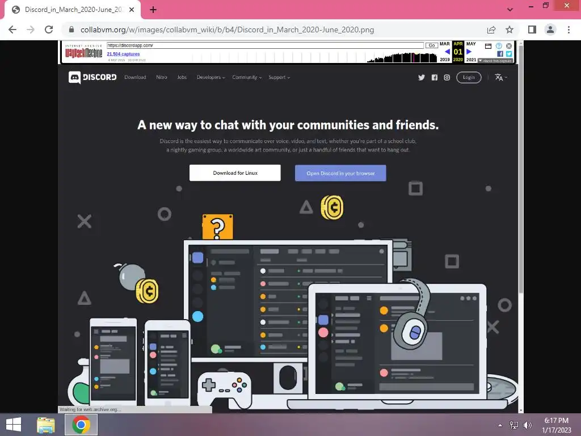581x436 pixels.
Task: Share this page icon in address bar
Action: click(491, 30)
